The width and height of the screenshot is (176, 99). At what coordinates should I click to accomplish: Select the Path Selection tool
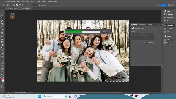pos(2,62)
